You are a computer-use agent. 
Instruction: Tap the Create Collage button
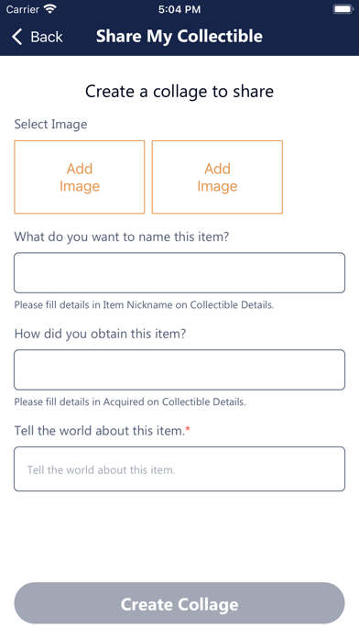click(x=179, y=603)
